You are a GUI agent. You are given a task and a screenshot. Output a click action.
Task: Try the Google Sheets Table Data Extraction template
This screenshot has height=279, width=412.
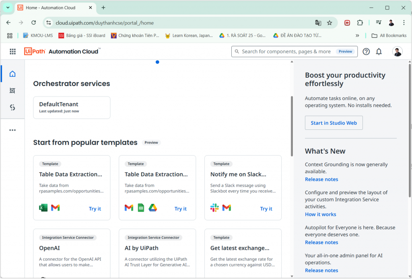[x=181, y=209]
